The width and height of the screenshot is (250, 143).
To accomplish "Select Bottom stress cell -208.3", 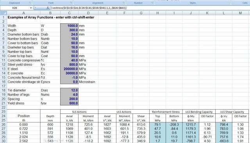I will (x=174, y=125).
